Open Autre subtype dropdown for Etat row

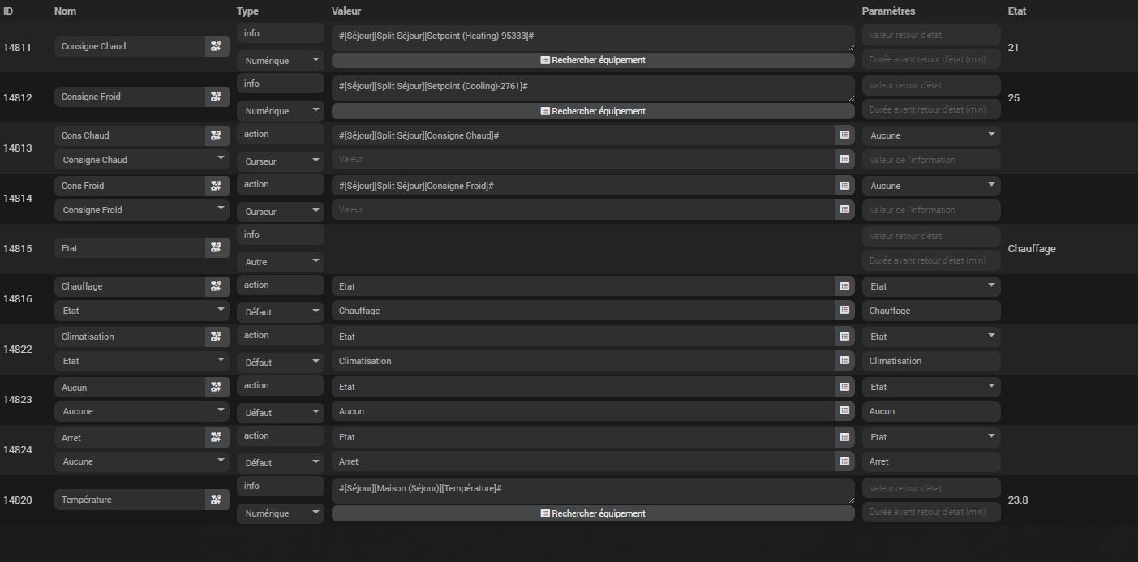tap(280, 261)
